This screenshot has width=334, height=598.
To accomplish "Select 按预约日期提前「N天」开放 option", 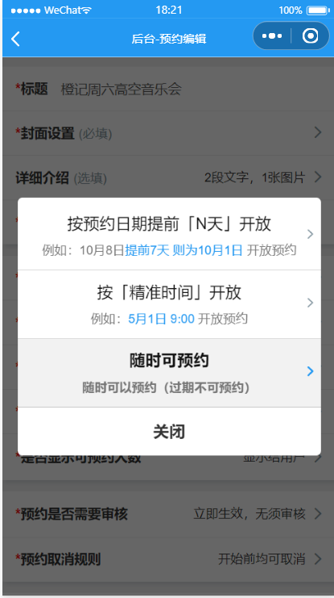I will point(169,234).
